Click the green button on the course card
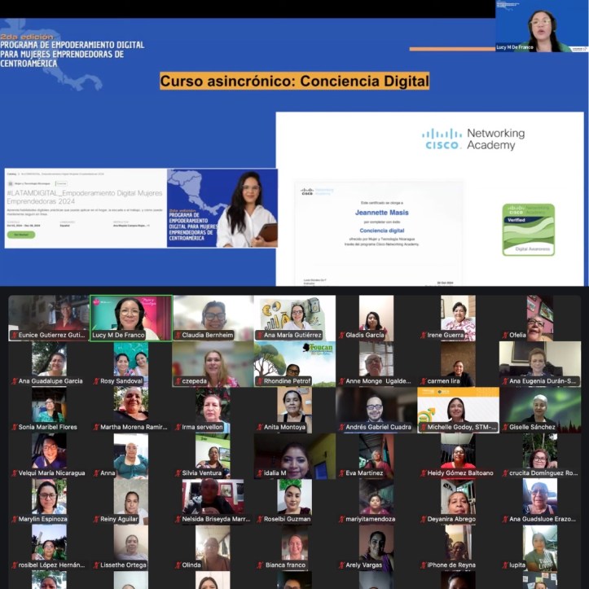 [x=21, y=235]
